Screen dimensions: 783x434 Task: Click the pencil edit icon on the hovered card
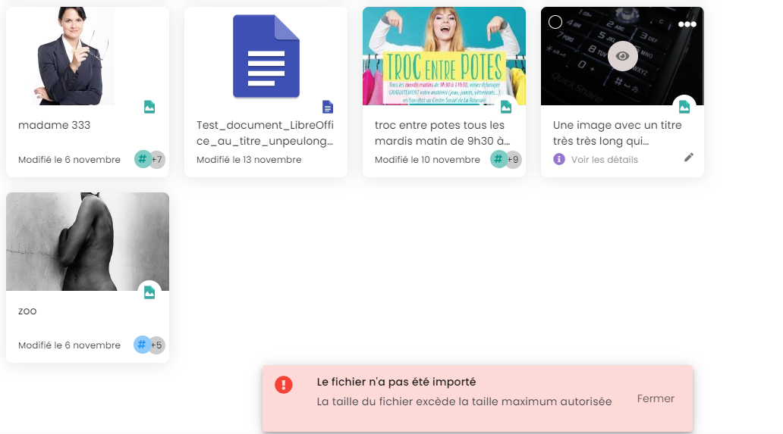click(688, 158)
